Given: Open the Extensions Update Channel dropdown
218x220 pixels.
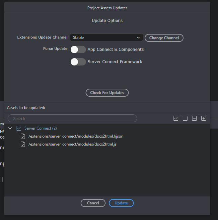Looking at the screenshot, I should tap(106, 38).
